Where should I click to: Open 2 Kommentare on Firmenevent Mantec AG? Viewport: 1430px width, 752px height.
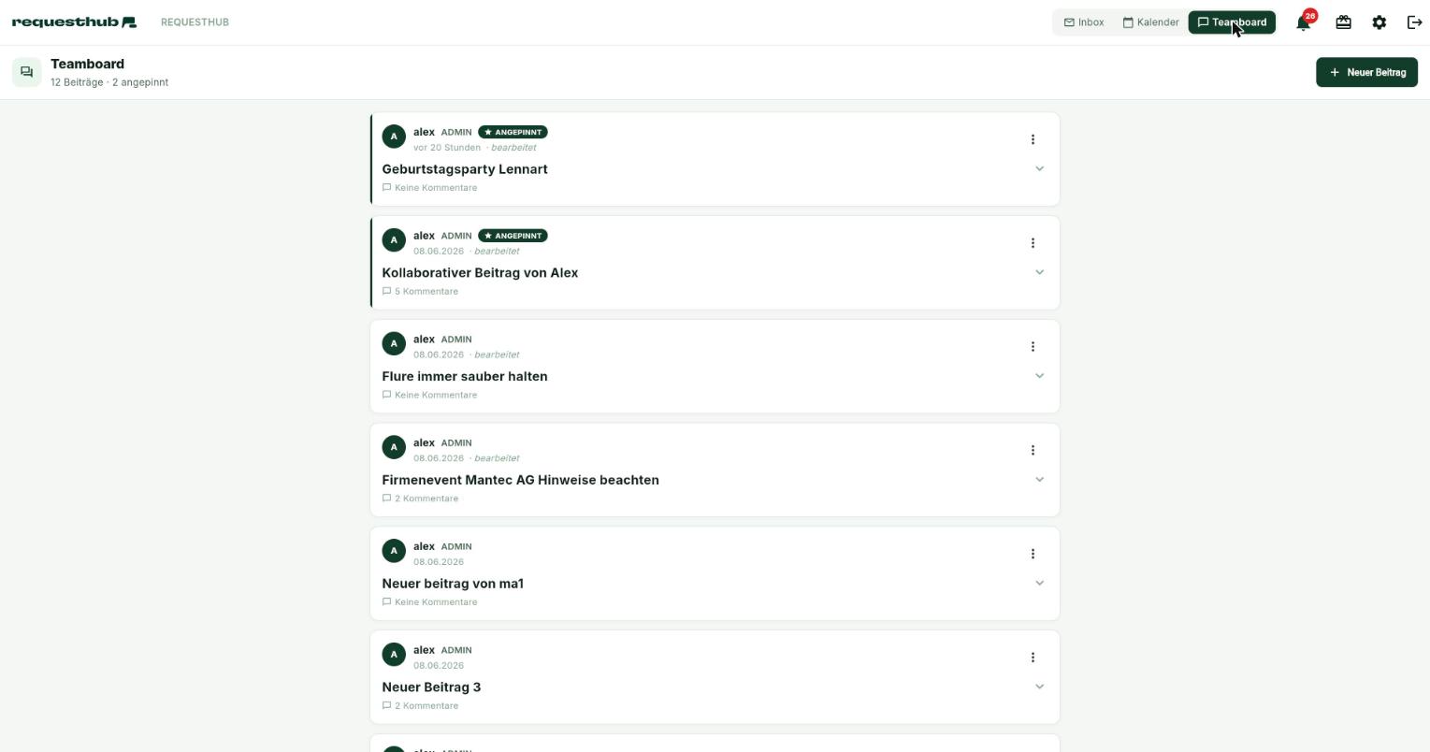tap(420, 499)
